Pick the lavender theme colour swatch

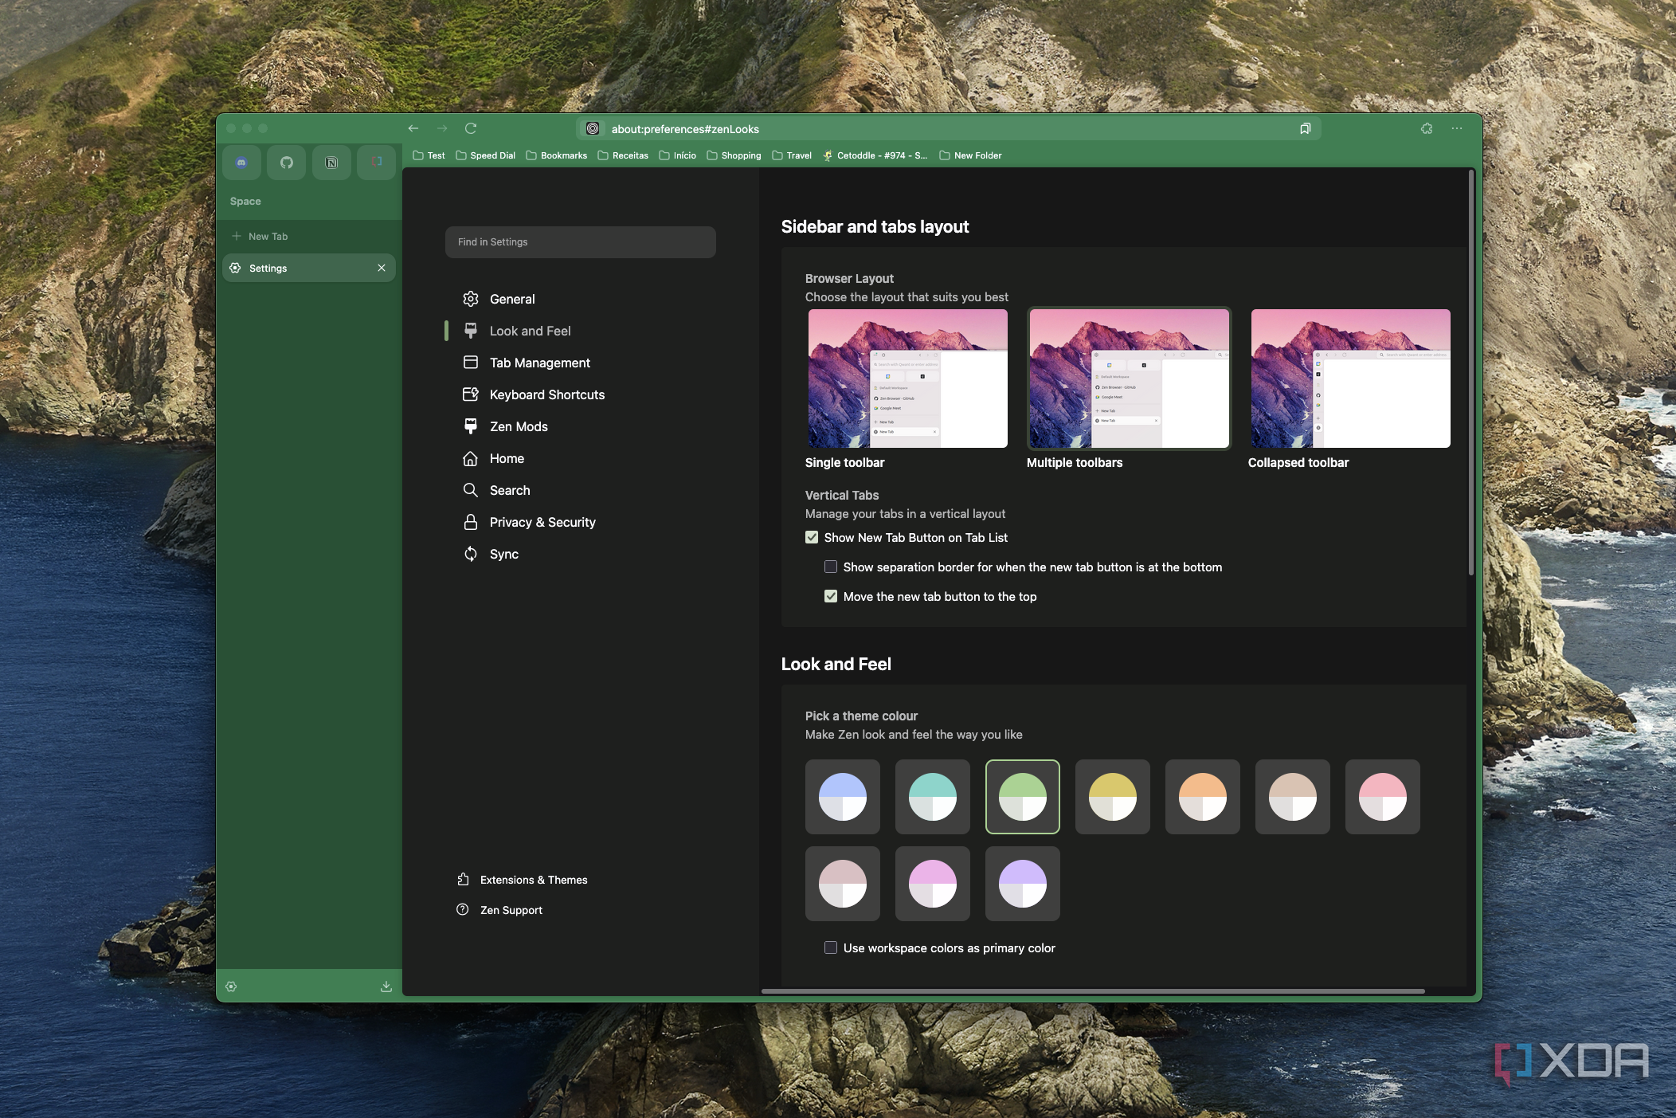(x=1023, y=884)
